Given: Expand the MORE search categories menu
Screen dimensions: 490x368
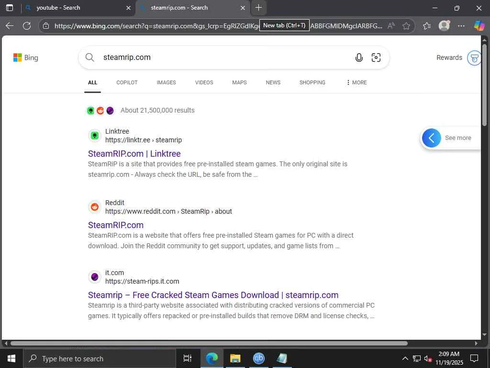Looking at the screenshot, I should pos(356,82).
